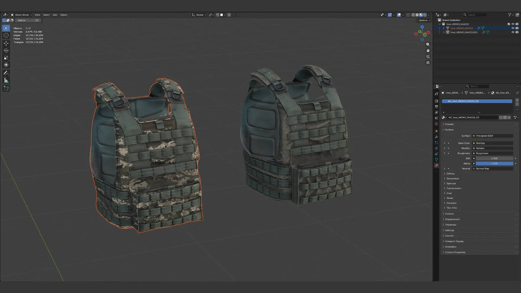Image resolution: width=521 pixels, height=293 pixels.
Task: Open the World properties tab
Action: click(x=436, y=124)
